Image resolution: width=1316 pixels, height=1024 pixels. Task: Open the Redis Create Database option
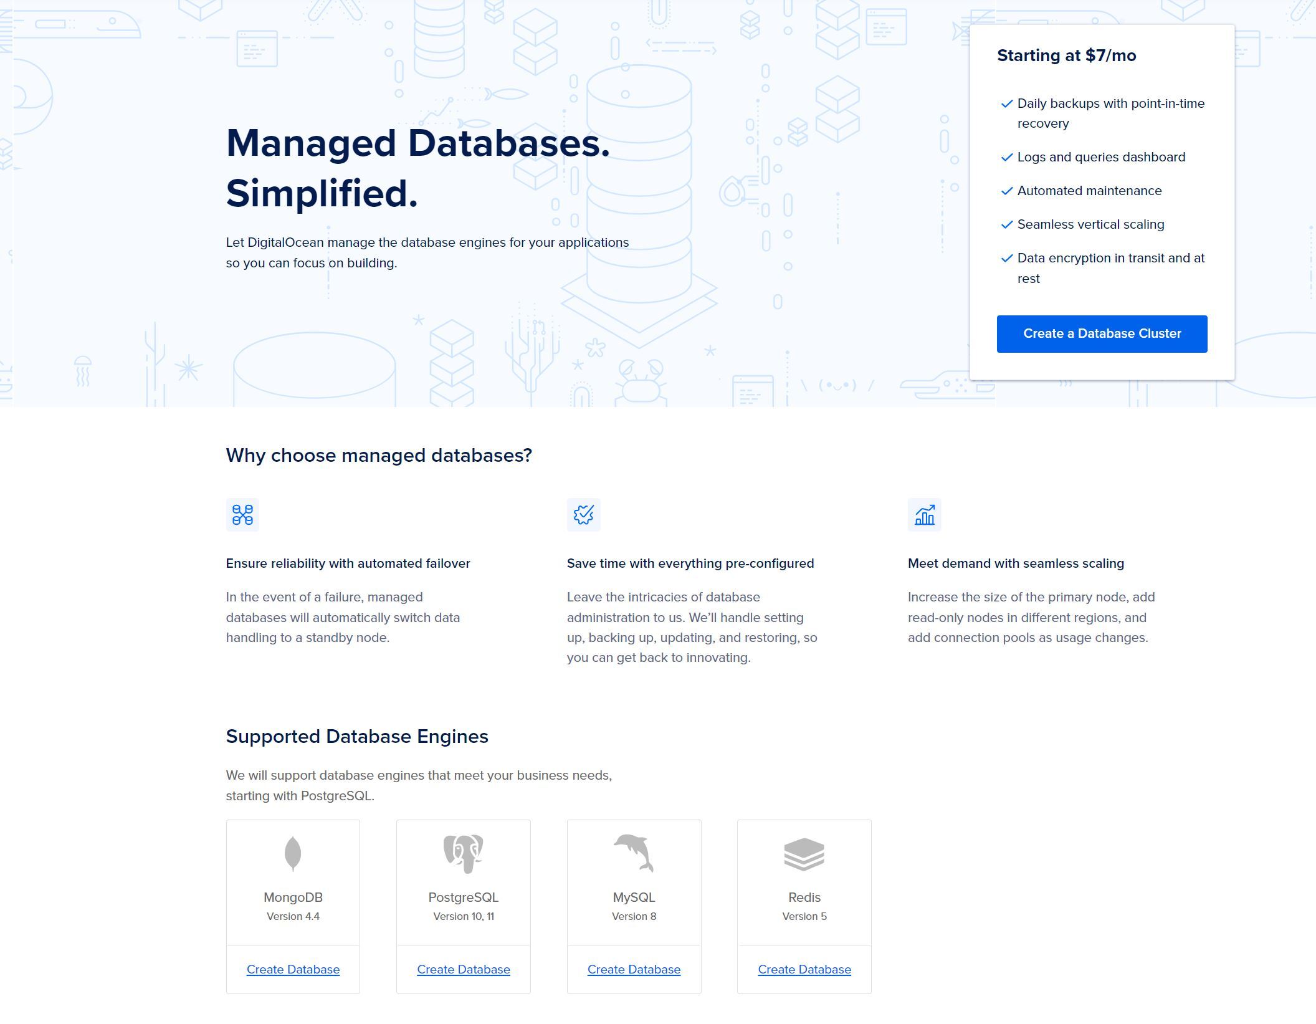[x=804, y=969]
